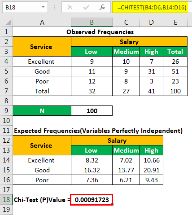This screenshot has width=192, height=215.
Task: Click the High header in row 3
Action: point(151,52)
